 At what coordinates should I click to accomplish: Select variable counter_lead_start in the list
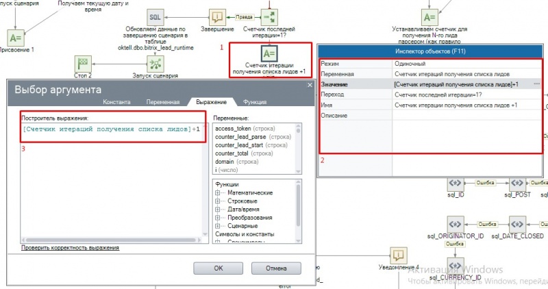[251, 145]
